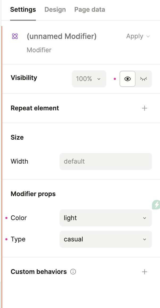Viewport: 160px width, 308px height.
Task: Click the green lightning bolt icon
Action: (157, 205)
